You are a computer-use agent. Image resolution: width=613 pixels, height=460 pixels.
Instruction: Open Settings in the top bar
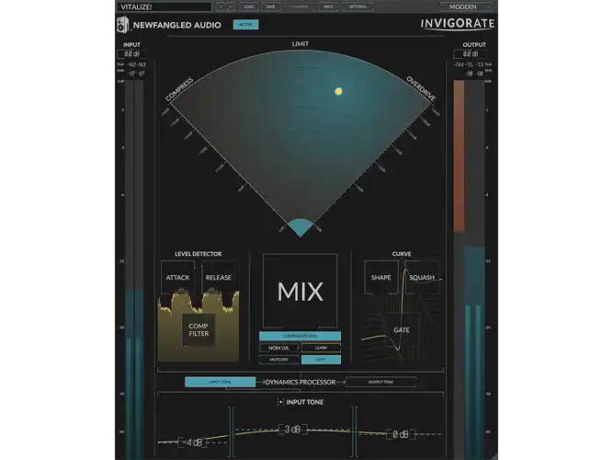click(358, 6)
